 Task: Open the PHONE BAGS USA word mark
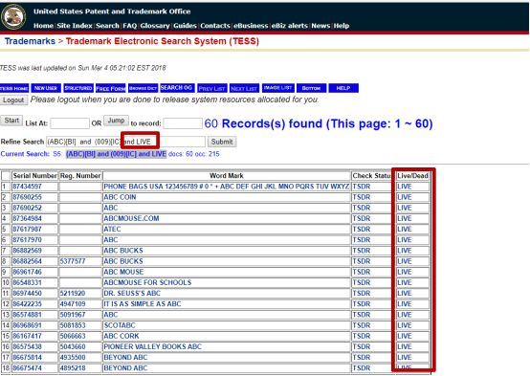226,187
